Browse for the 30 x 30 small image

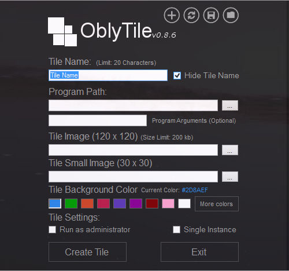[x=230, y=177]
